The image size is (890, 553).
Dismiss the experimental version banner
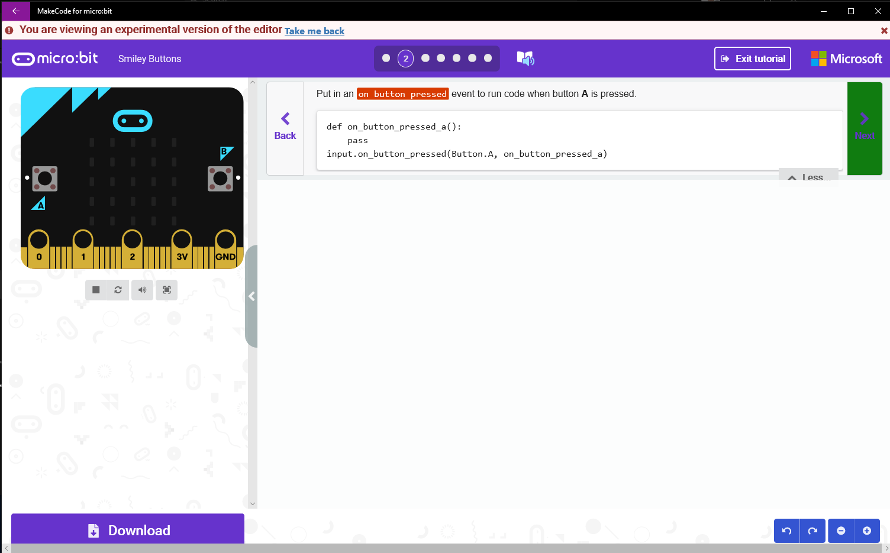pyautogui.click(x=884, y=31)
